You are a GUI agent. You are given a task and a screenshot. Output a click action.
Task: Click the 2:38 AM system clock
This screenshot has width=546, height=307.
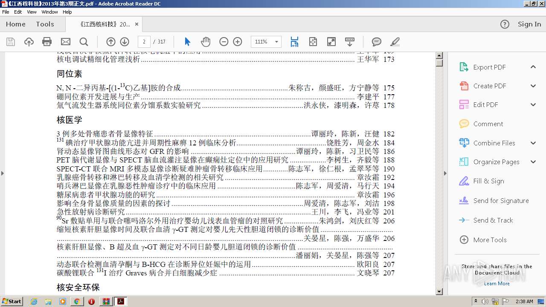pyautogui.click(x=524, y=301)
